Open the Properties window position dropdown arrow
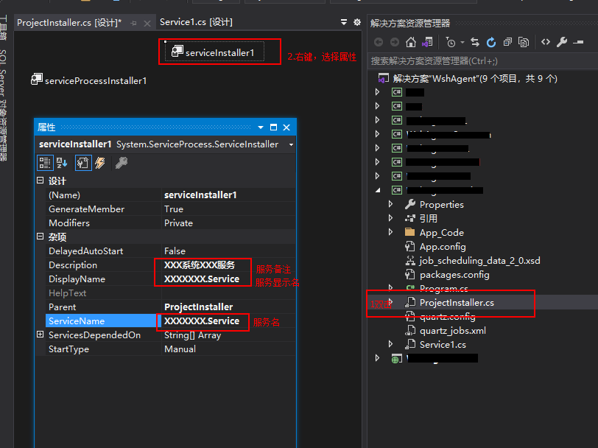 point(261,127)
